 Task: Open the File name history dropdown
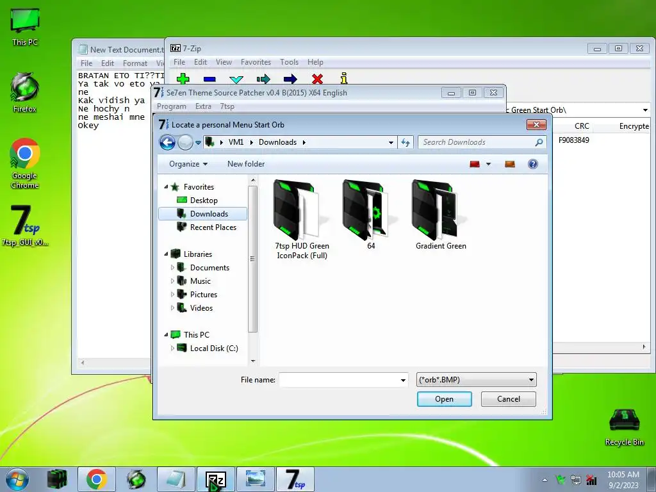[x=403, y=380]
